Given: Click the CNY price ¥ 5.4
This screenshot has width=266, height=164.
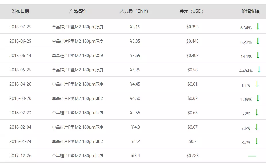Looking at the screenshot, I should pos(136,155).
